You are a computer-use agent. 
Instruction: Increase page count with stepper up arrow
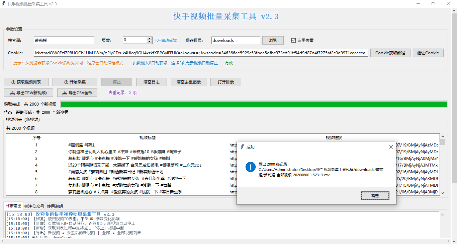[150, 39]
